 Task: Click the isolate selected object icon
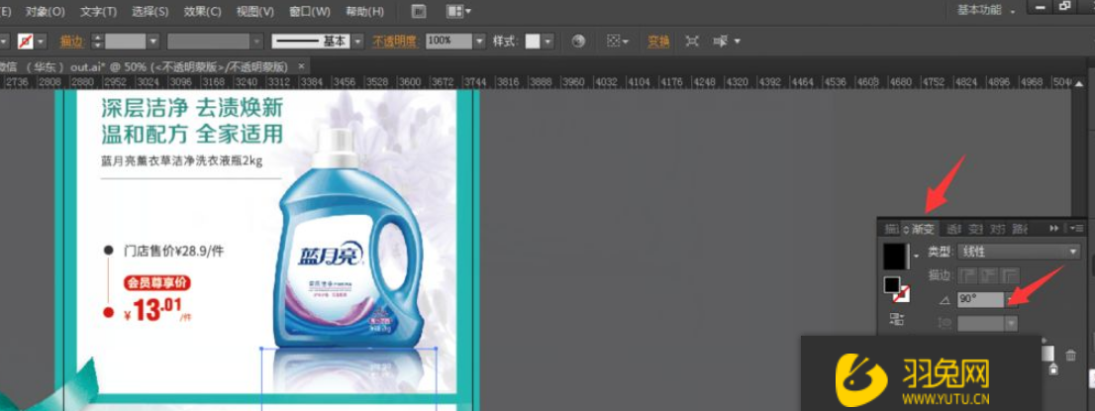[x=692, y=42]
